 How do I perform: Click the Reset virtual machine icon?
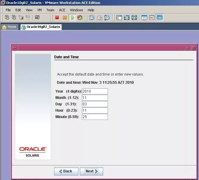[x=80, y=18]
